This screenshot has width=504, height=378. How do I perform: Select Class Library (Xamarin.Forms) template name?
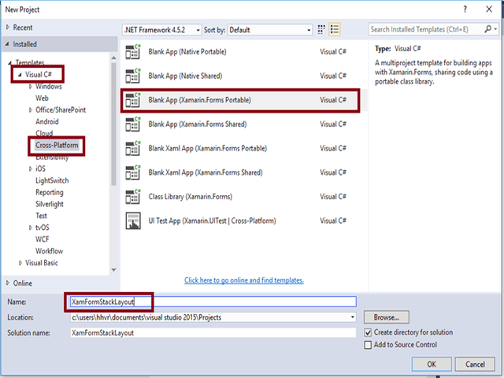(191, 197)
